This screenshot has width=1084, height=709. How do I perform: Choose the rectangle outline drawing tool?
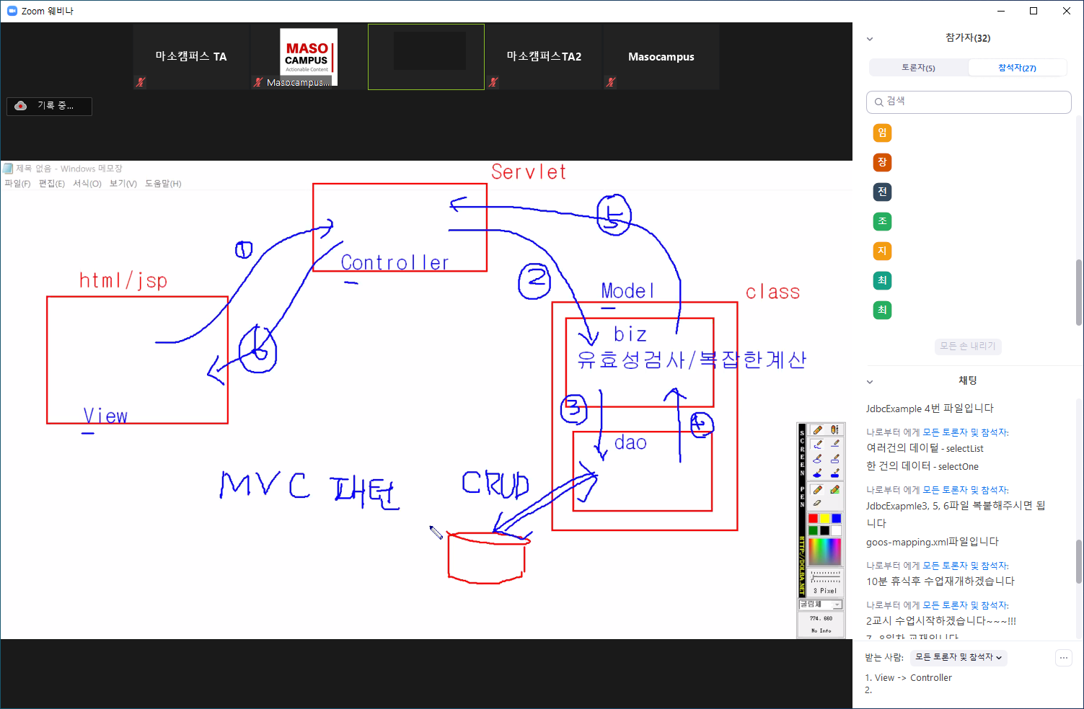click(835, 458)
